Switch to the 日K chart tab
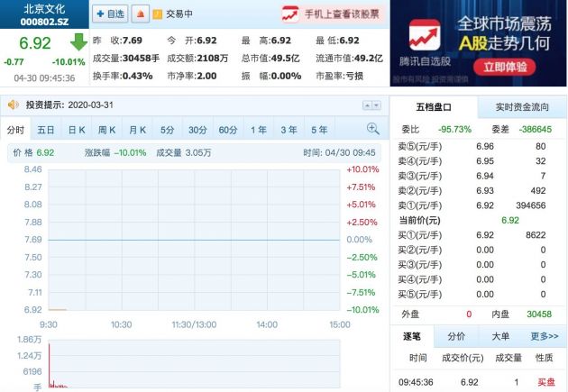The height and width of the screenshot is (392, 568). [x=75, y=130]
